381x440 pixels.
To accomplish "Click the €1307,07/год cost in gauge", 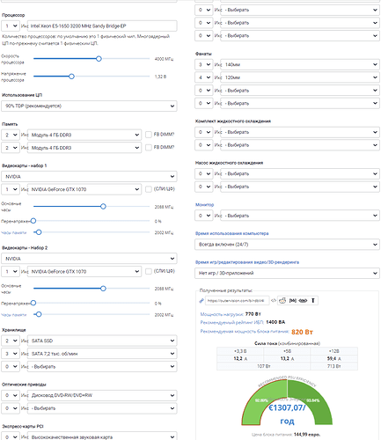I will [287, 414].
